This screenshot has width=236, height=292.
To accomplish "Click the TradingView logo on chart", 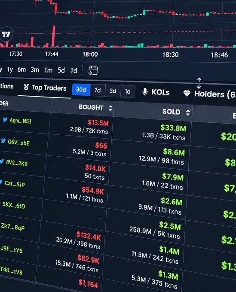I will (6, 34).
